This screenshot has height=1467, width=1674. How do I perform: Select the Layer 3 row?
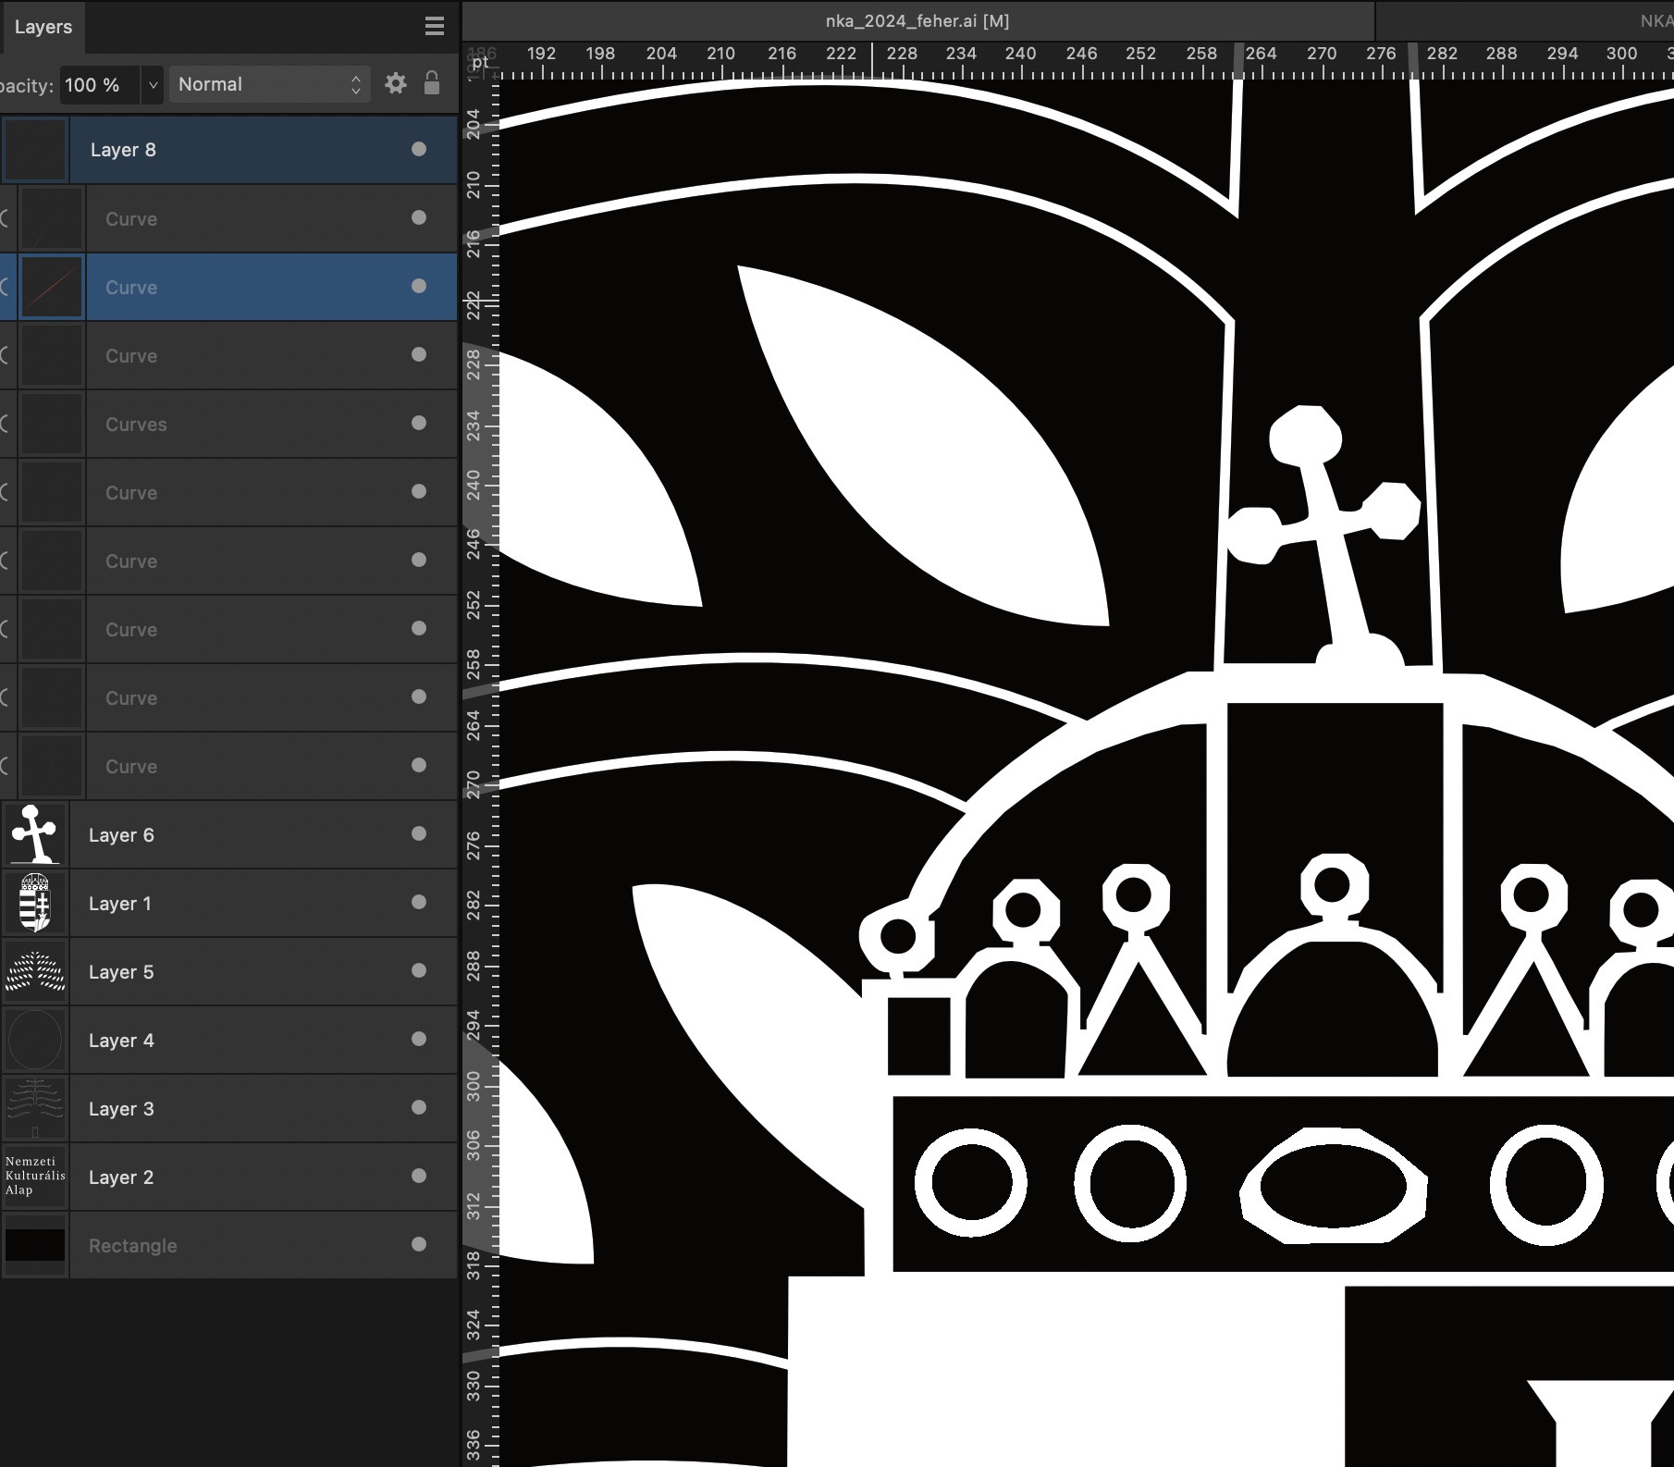228,1108
